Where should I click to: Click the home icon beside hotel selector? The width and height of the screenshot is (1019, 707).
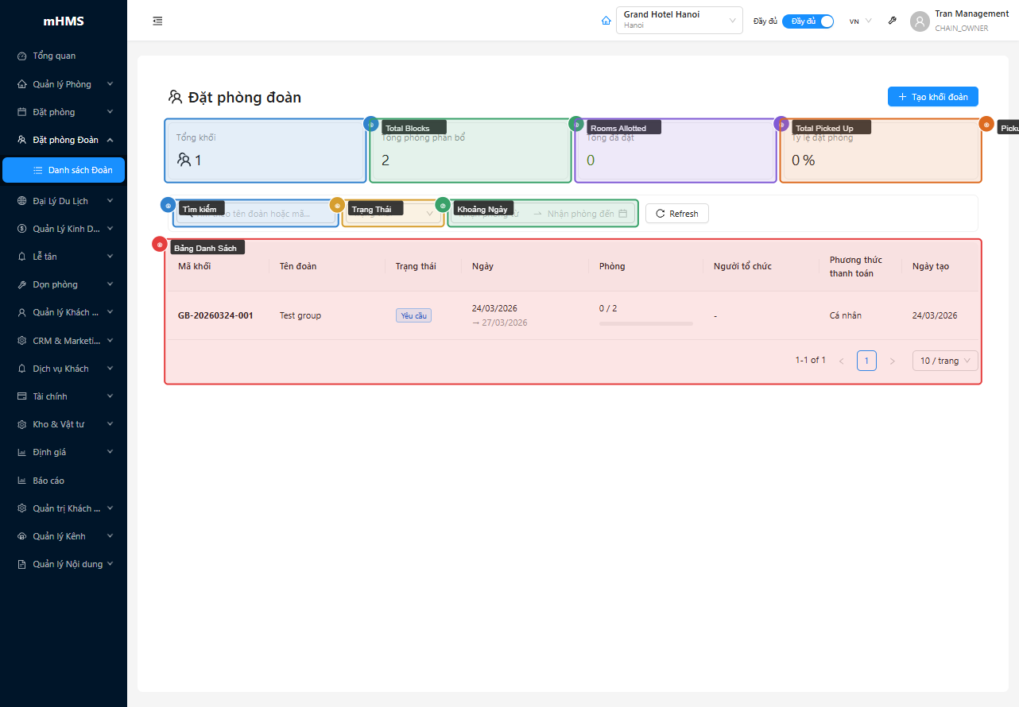[606, 21]
